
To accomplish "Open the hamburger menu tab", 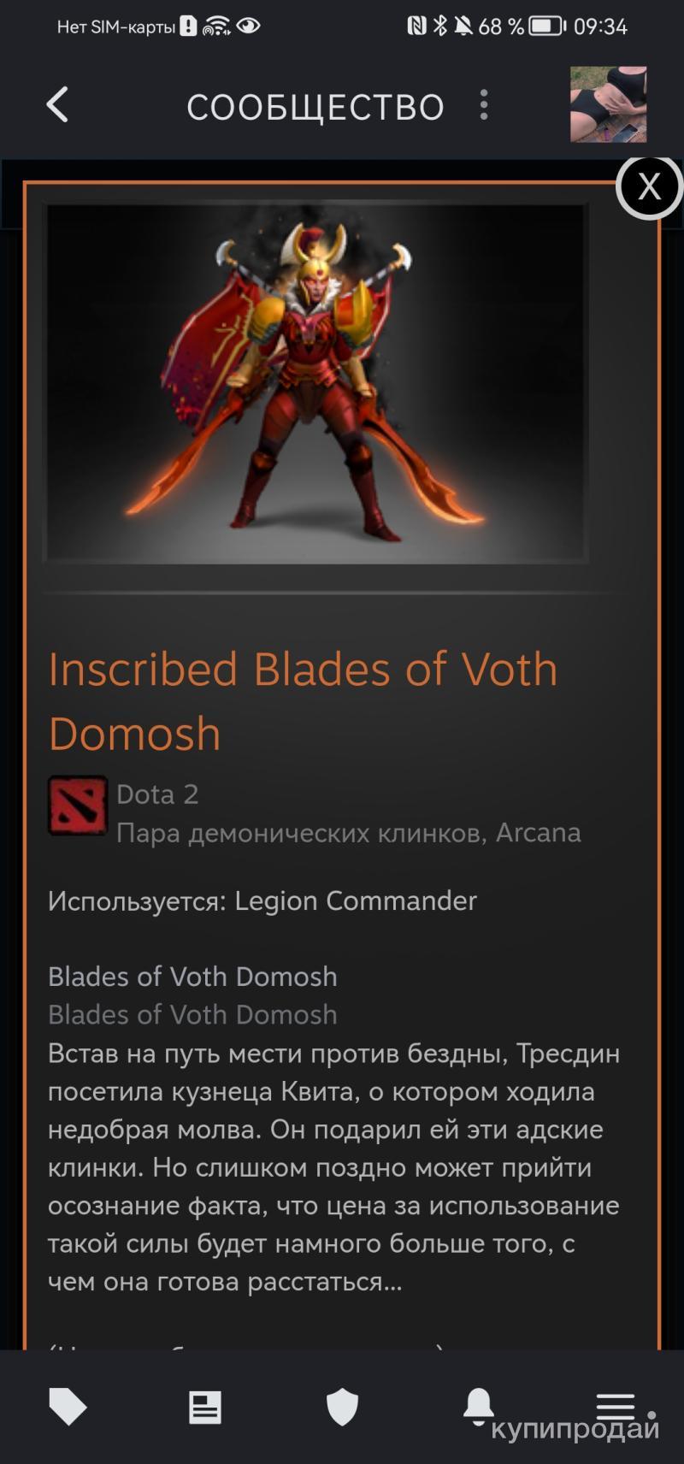I will click(616, 1406).
